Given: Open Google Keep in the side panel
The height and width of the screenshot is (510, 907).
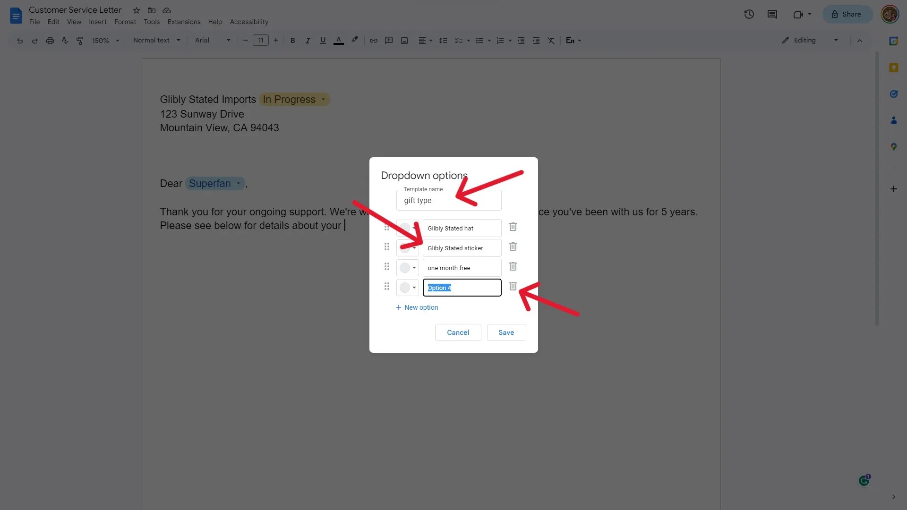Looking at the screenshot, I should pos(894,68).
